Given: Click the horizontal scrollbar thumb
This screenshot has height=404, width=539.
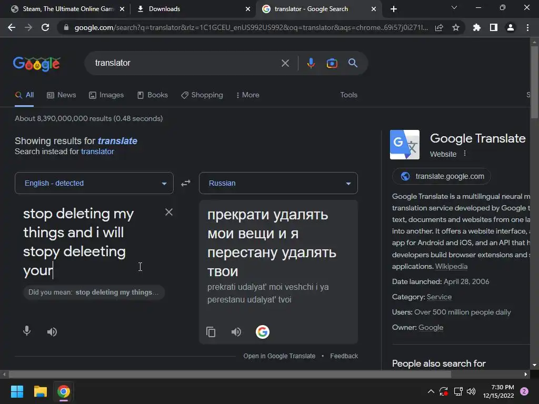Looking at the screenshot, I should coord(229,374).
